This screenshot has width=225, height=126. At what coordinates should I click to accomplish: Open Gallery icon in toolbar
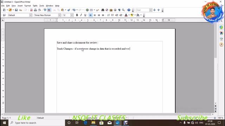tap(111, 10)
